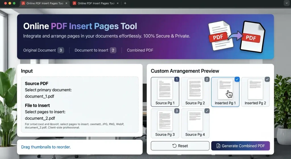Click the Source Pg 1 label text
This screenshot has width=291, height=159.
click(165, 103)
